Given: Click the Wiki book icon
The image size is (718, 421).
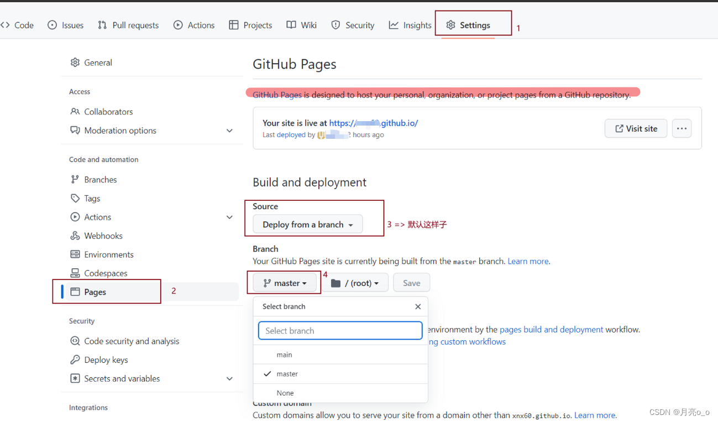Looking at the screenshot, I should click(x=291, y=25).
